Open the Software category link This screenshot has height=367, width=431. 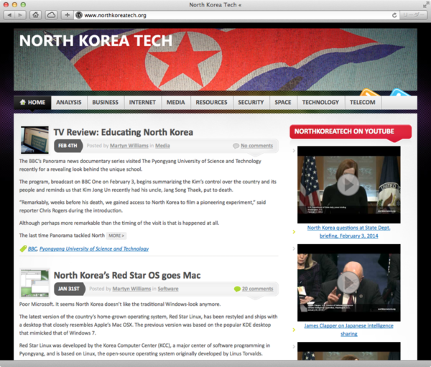click(x=168, y=289)
